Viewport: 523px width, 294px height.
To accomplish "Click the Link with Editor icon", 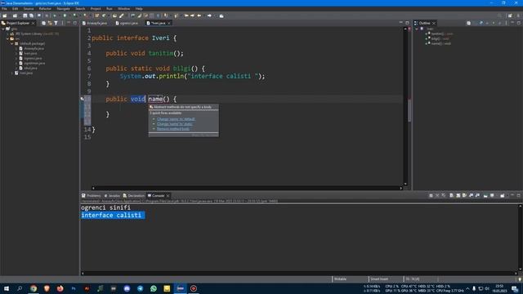I will 50,23.
